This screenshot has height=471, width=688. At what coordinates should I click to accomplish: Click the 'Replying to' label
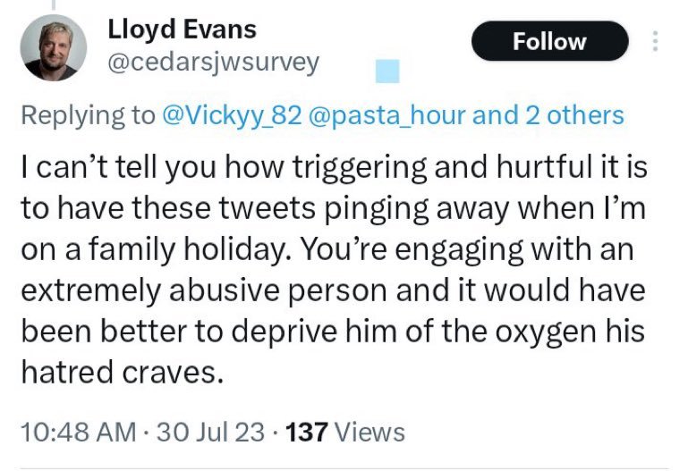pyautogui.click(x=89, y=115)
